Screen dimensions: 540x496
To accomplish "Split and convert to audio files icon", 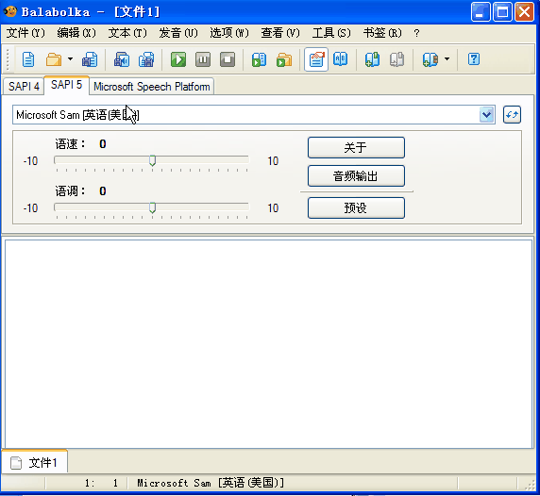I will click(x=146, y=59).
